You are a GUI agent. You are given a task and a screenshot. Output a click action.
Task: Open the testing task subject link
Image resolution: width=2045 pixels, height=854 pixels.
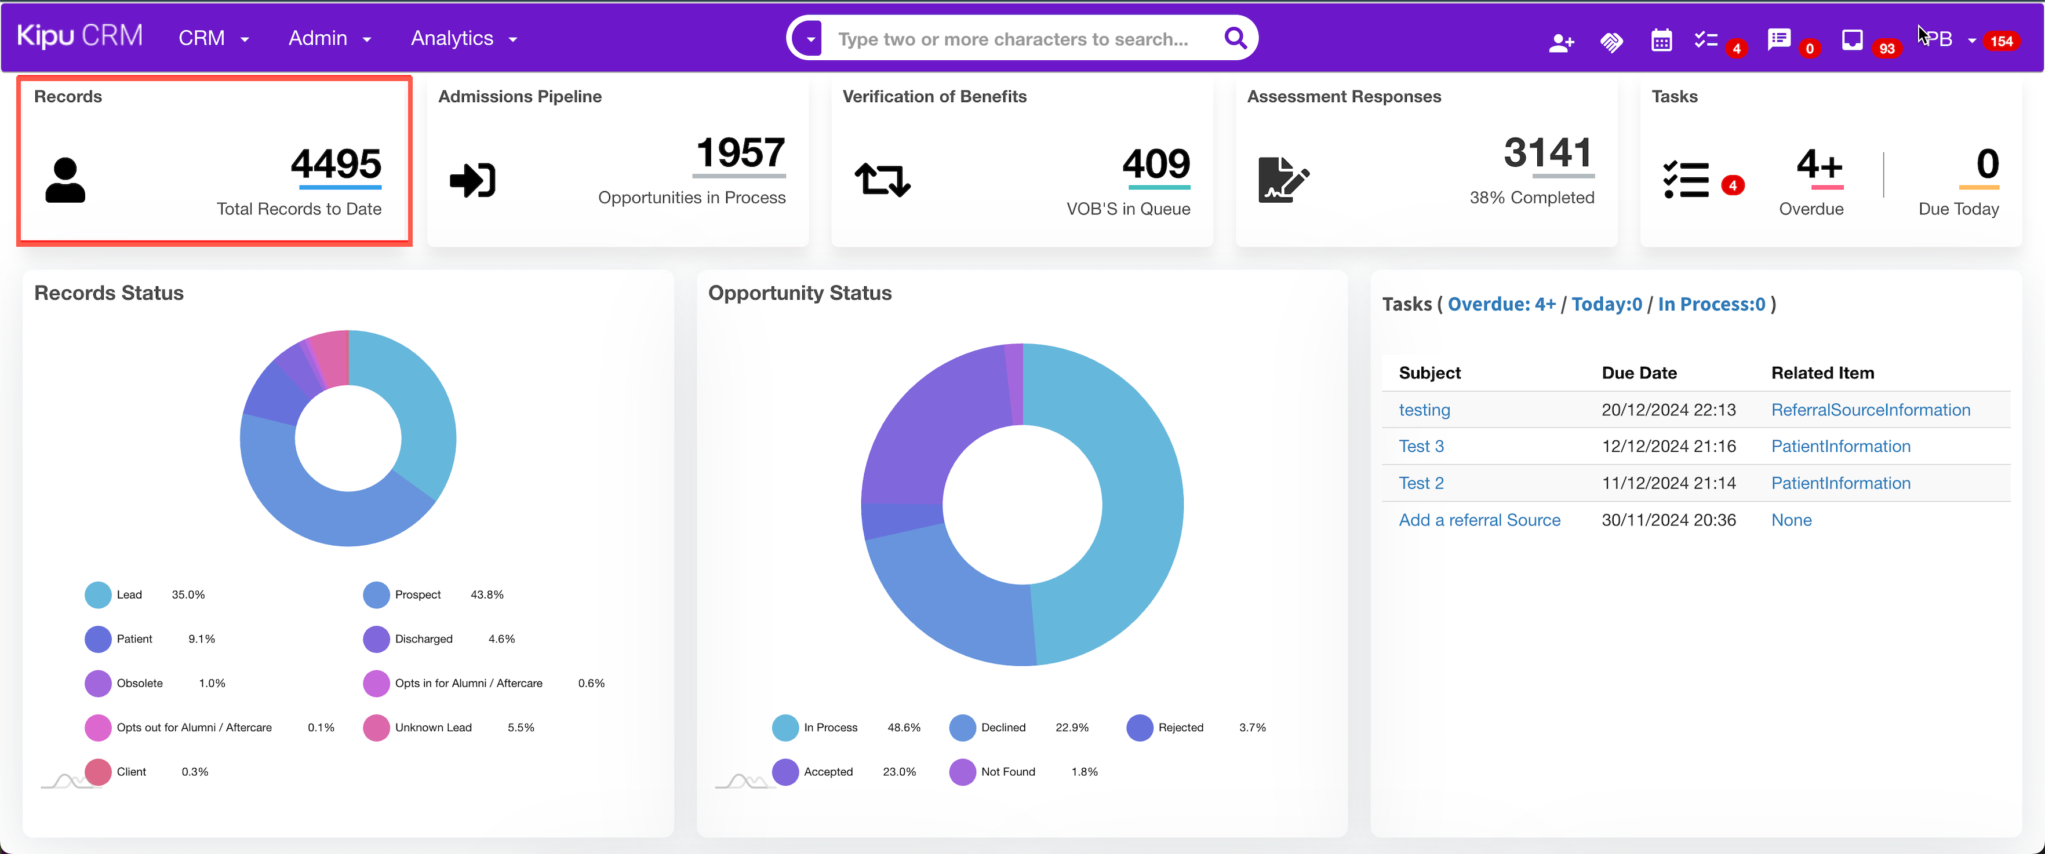[x=1424, y=410]
